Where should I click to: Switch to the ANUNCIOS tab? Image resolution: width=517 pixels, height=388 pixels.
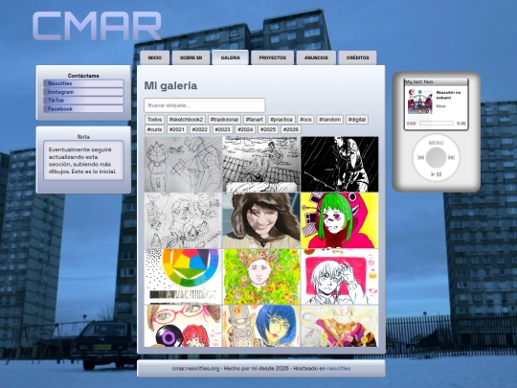(316, 57)
